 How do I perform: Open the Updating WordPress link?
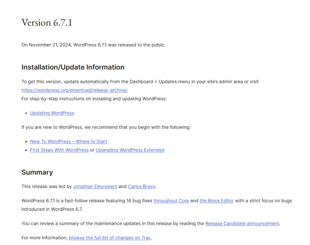[52, 113]
